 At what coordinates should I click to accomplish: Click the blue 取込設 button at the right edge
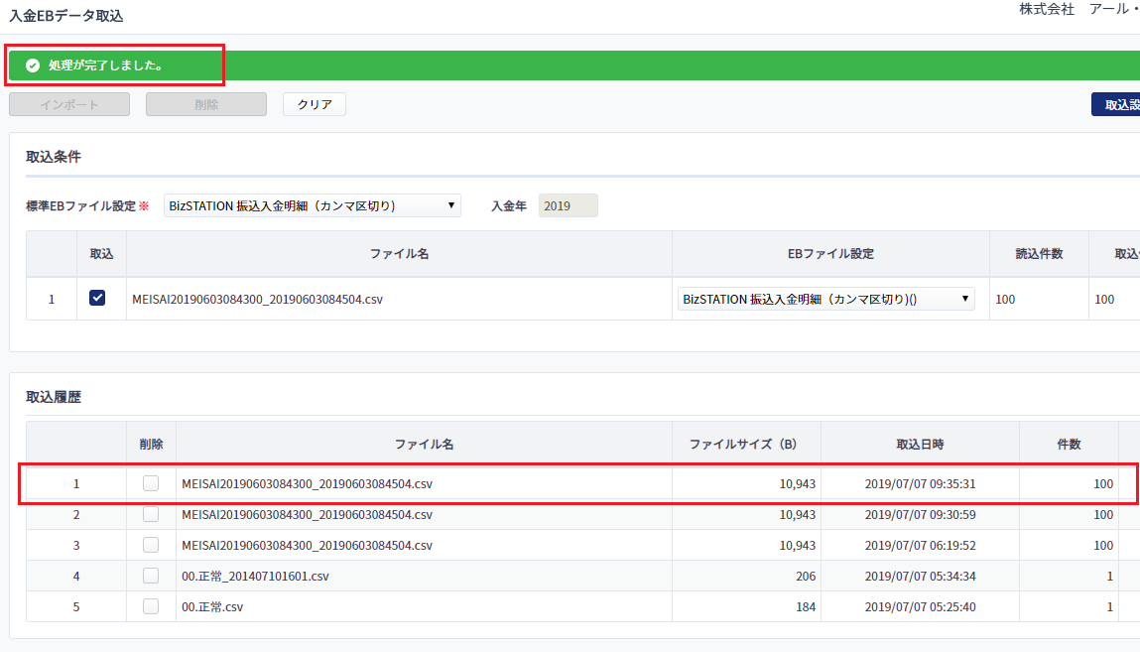(x=1116, y=104)
